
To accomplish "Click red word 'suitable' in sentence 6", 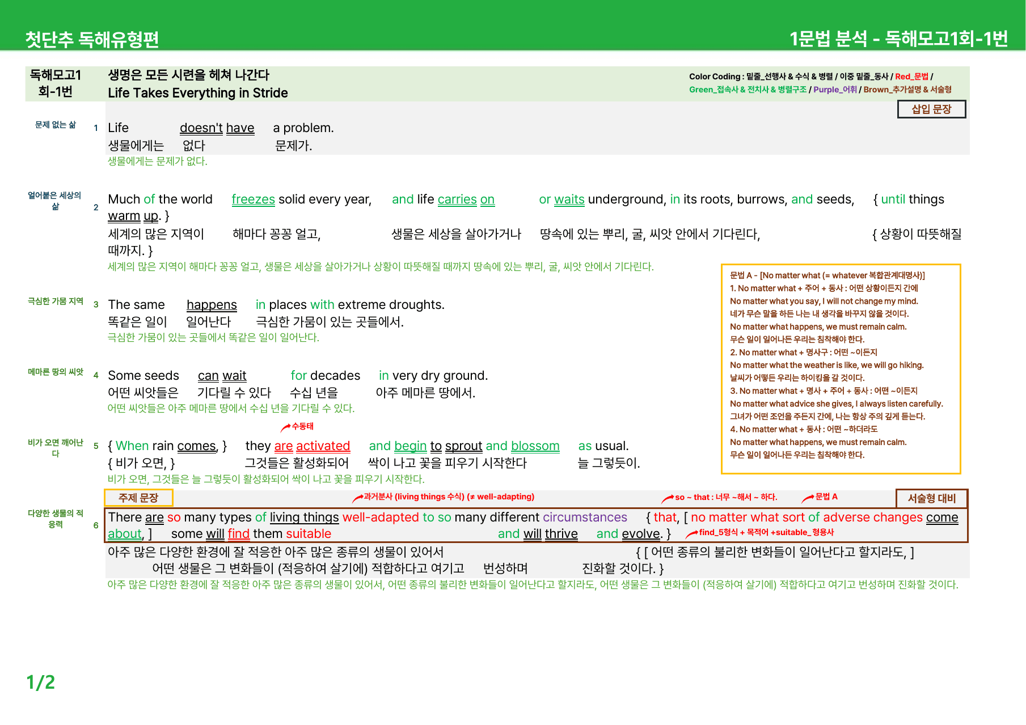I will (309, 534).
